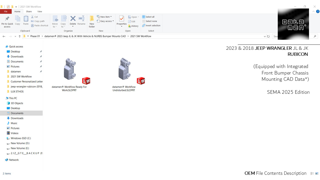Viewport: 320px width, 180px height.
Task: Open the Recent locations dropdown arrow
Action: coord(15,36)
